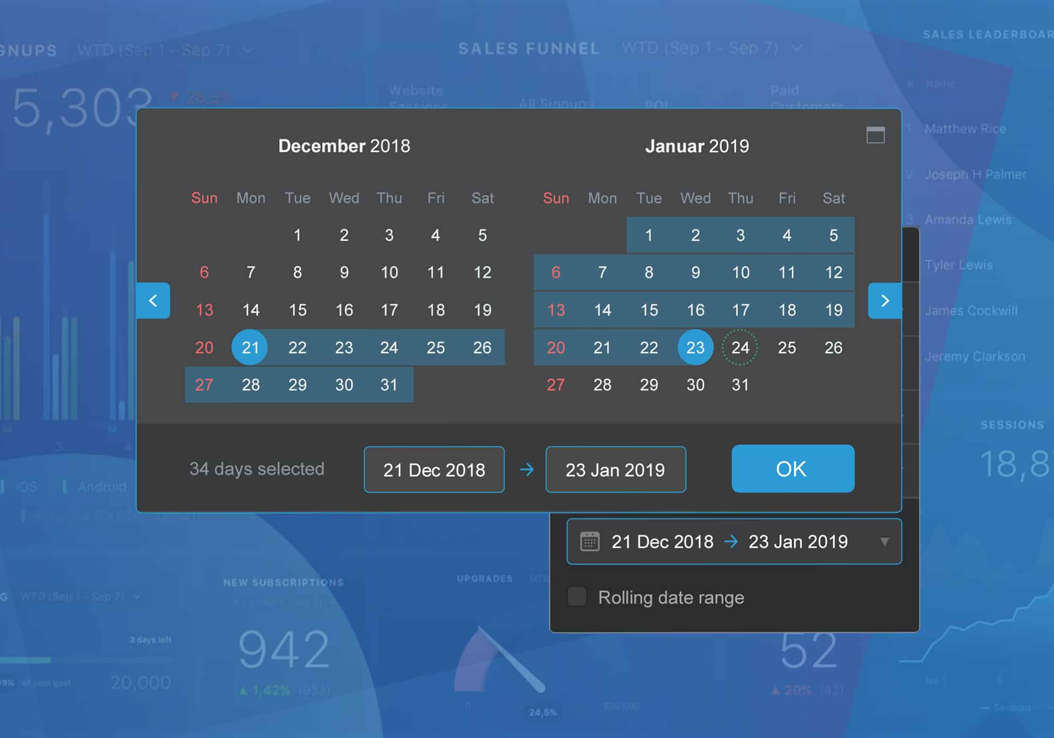Image resolution: width=1054 pixels, height=738 pixels.
Task: Click 21 Dec 2018 start date input field
Action: pyautogui.click(x=434, y=469)
